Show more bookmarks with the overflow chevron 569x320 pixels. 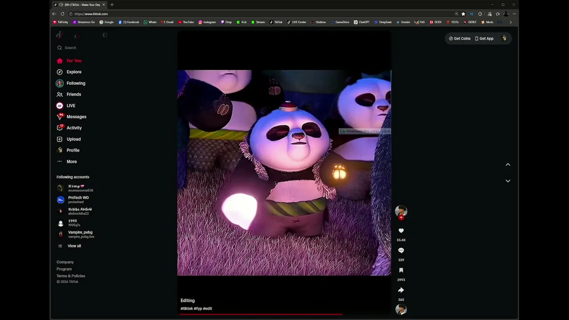tap(510, 22)
